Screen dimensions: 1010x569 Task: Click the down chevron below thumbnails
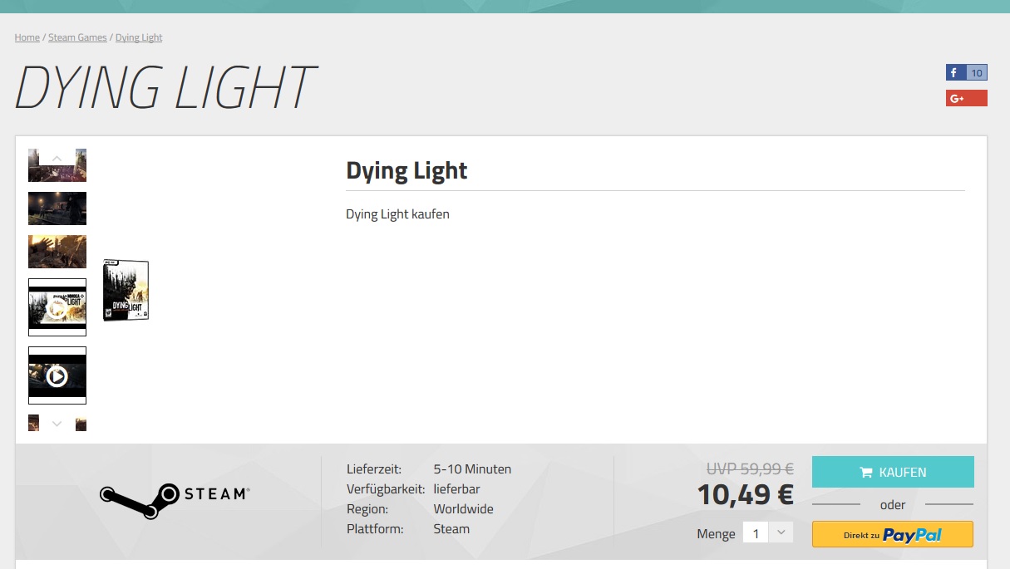coord(57,423)
